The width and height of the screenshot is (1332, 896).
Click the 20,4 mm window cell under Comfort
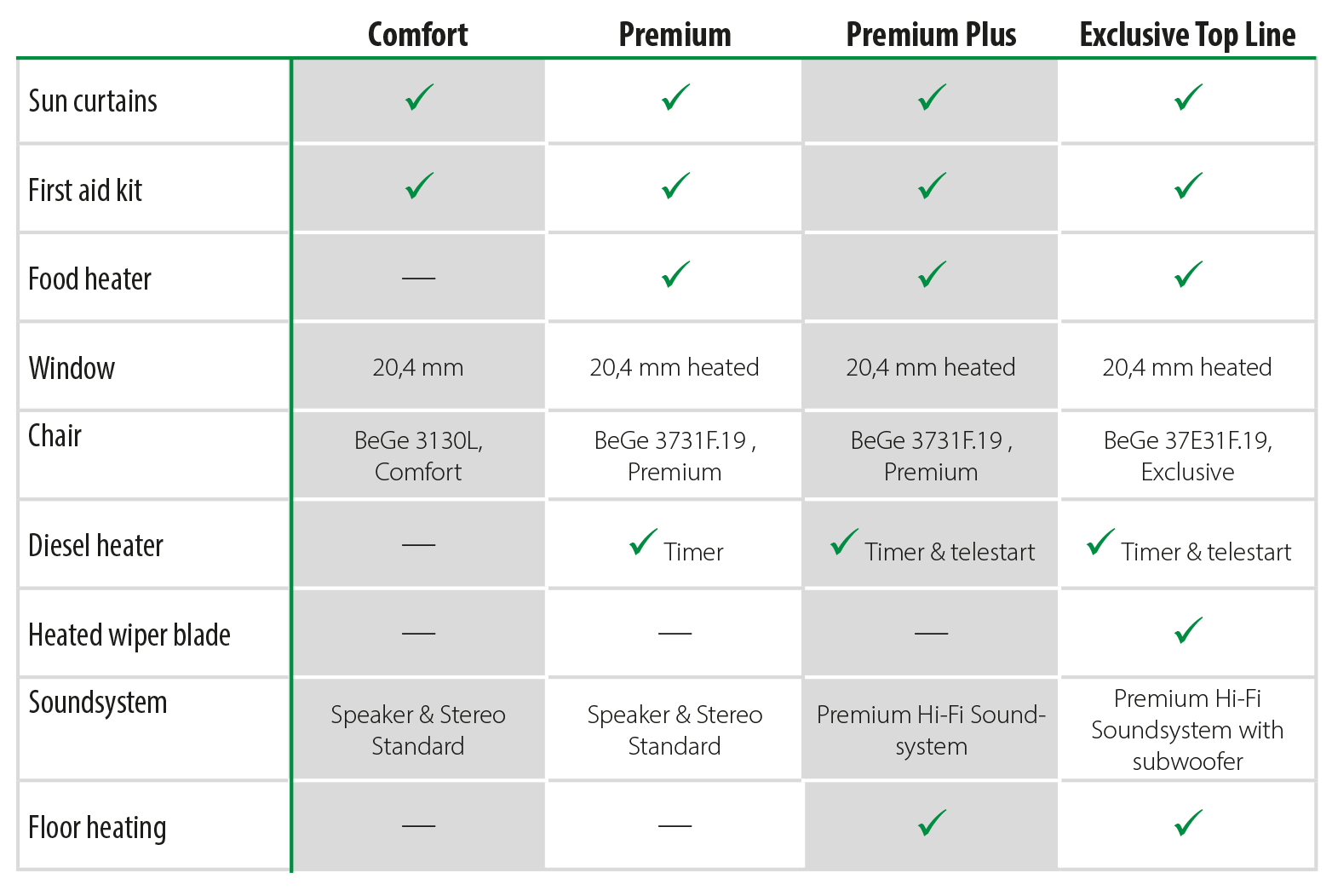coord(418,367)
